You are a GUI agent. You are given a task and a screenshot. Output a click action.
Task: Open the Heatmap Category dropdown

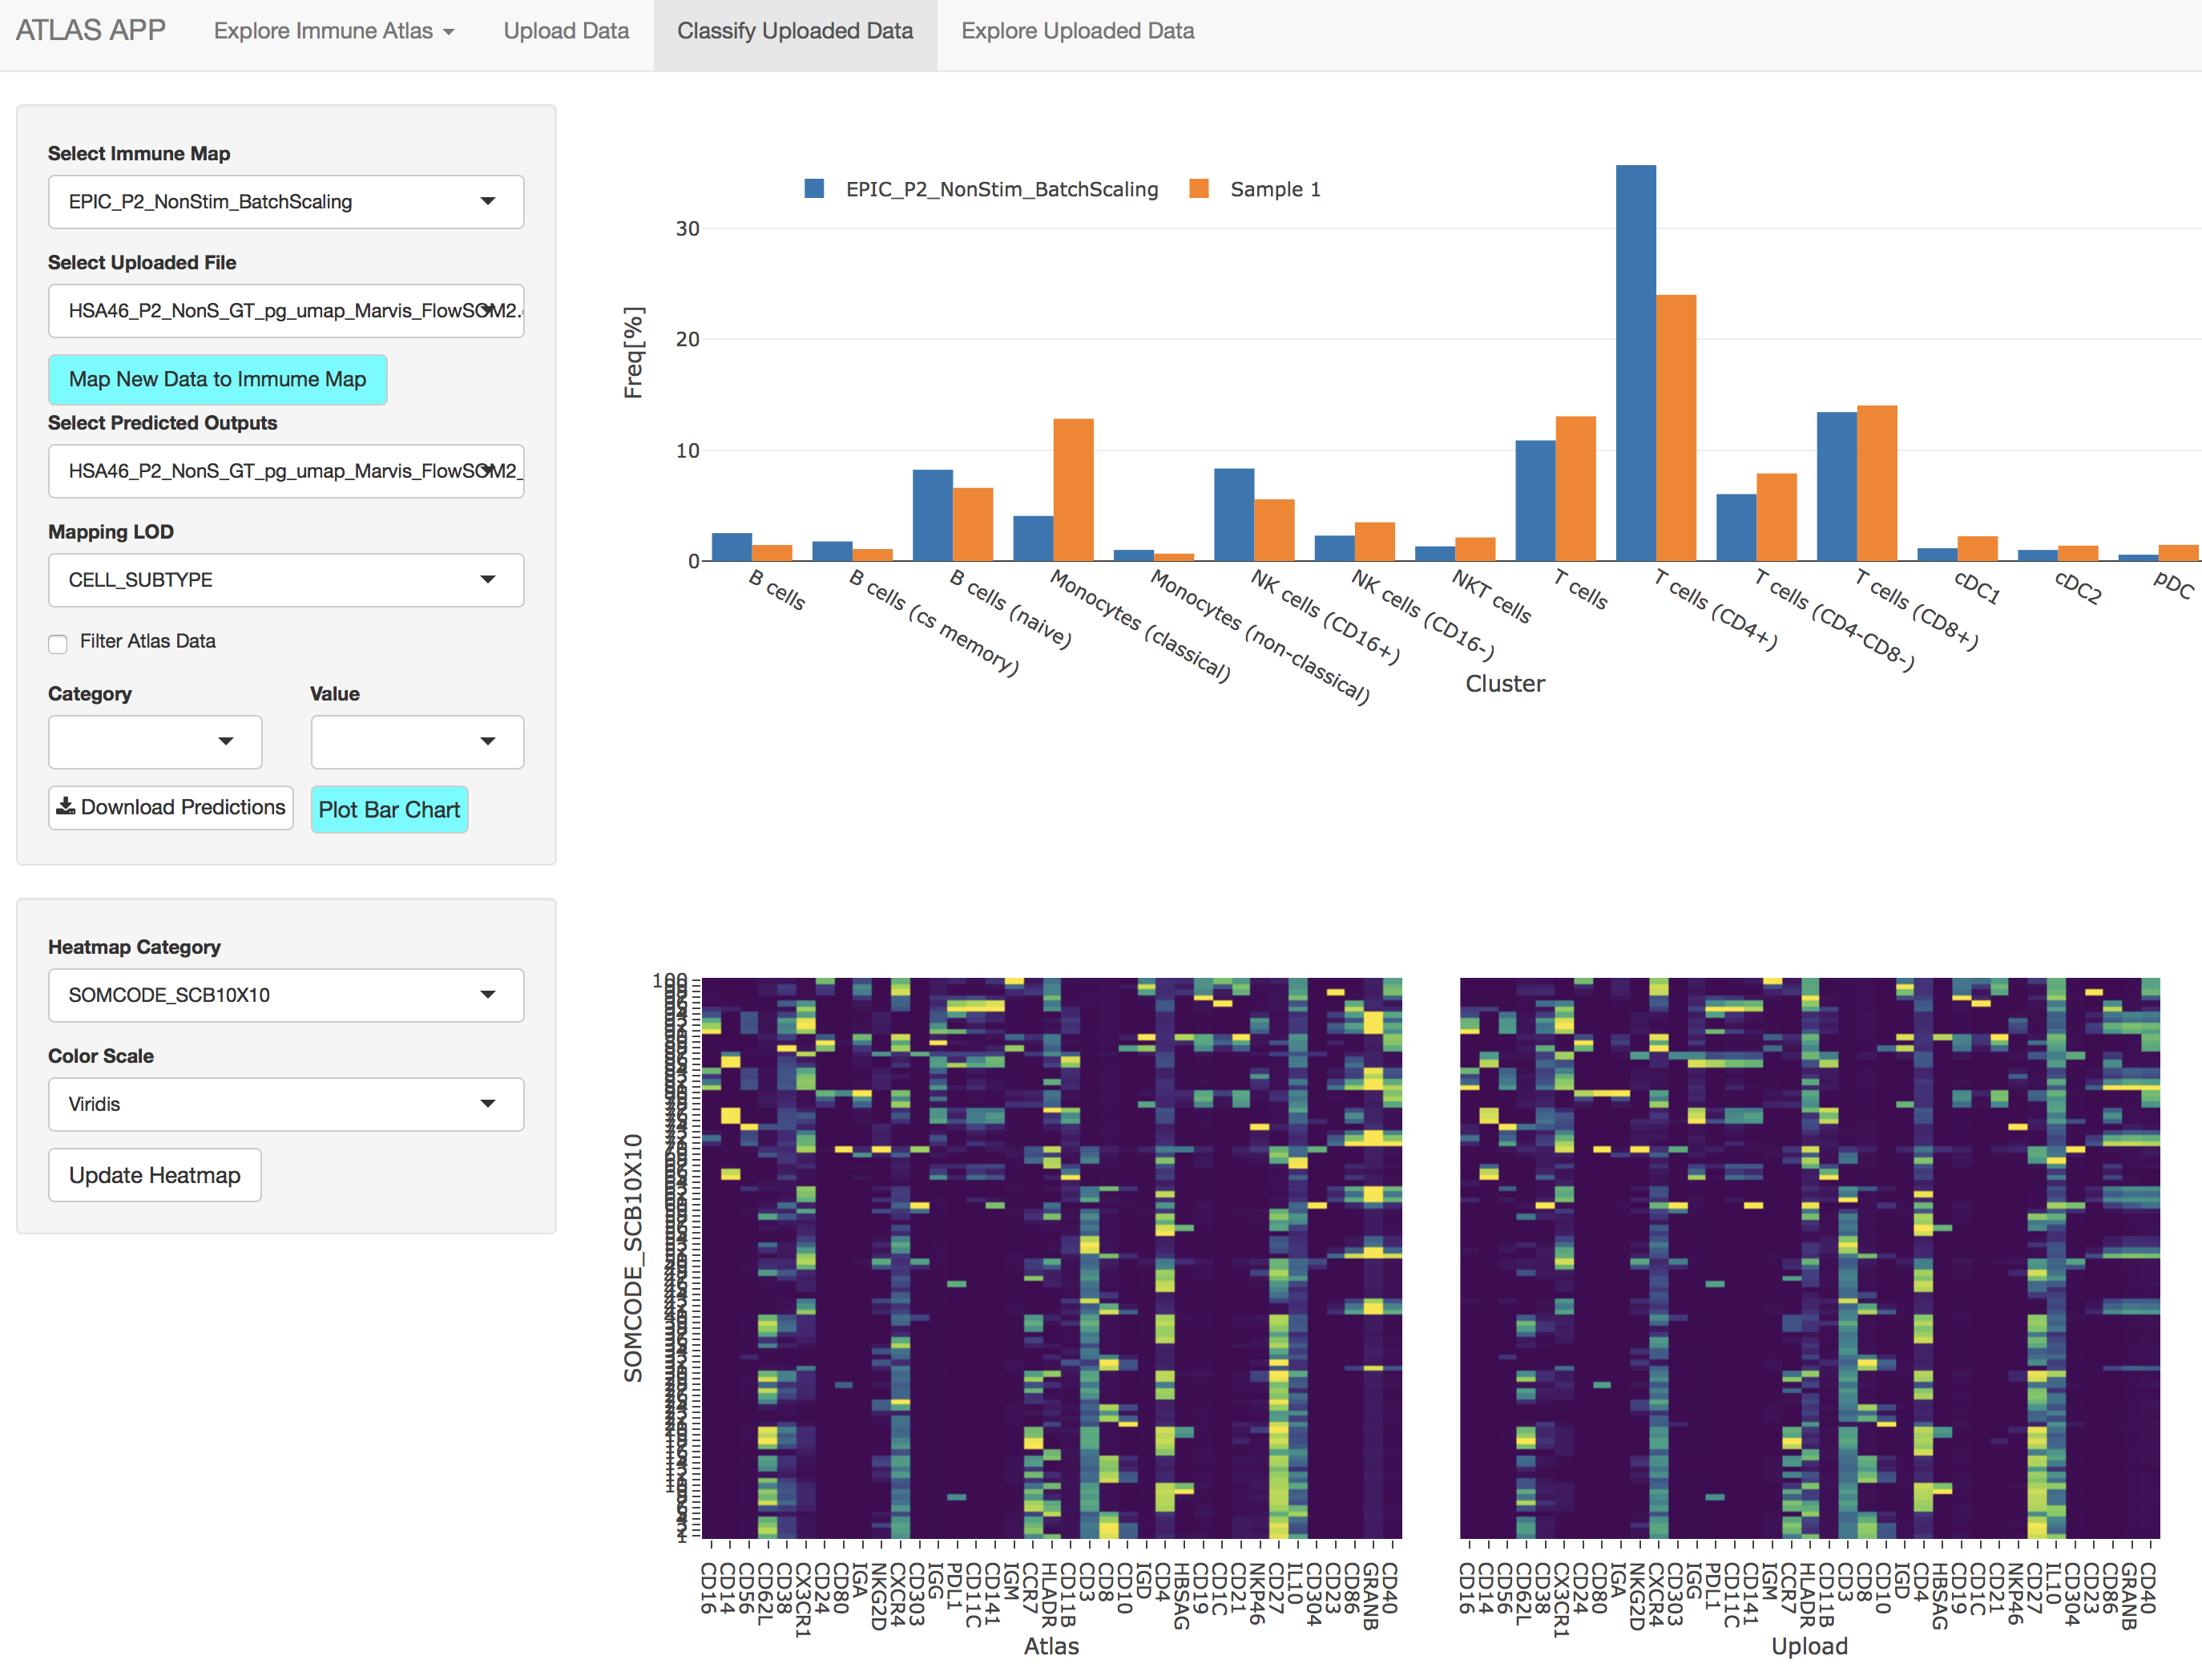point(286,995)
